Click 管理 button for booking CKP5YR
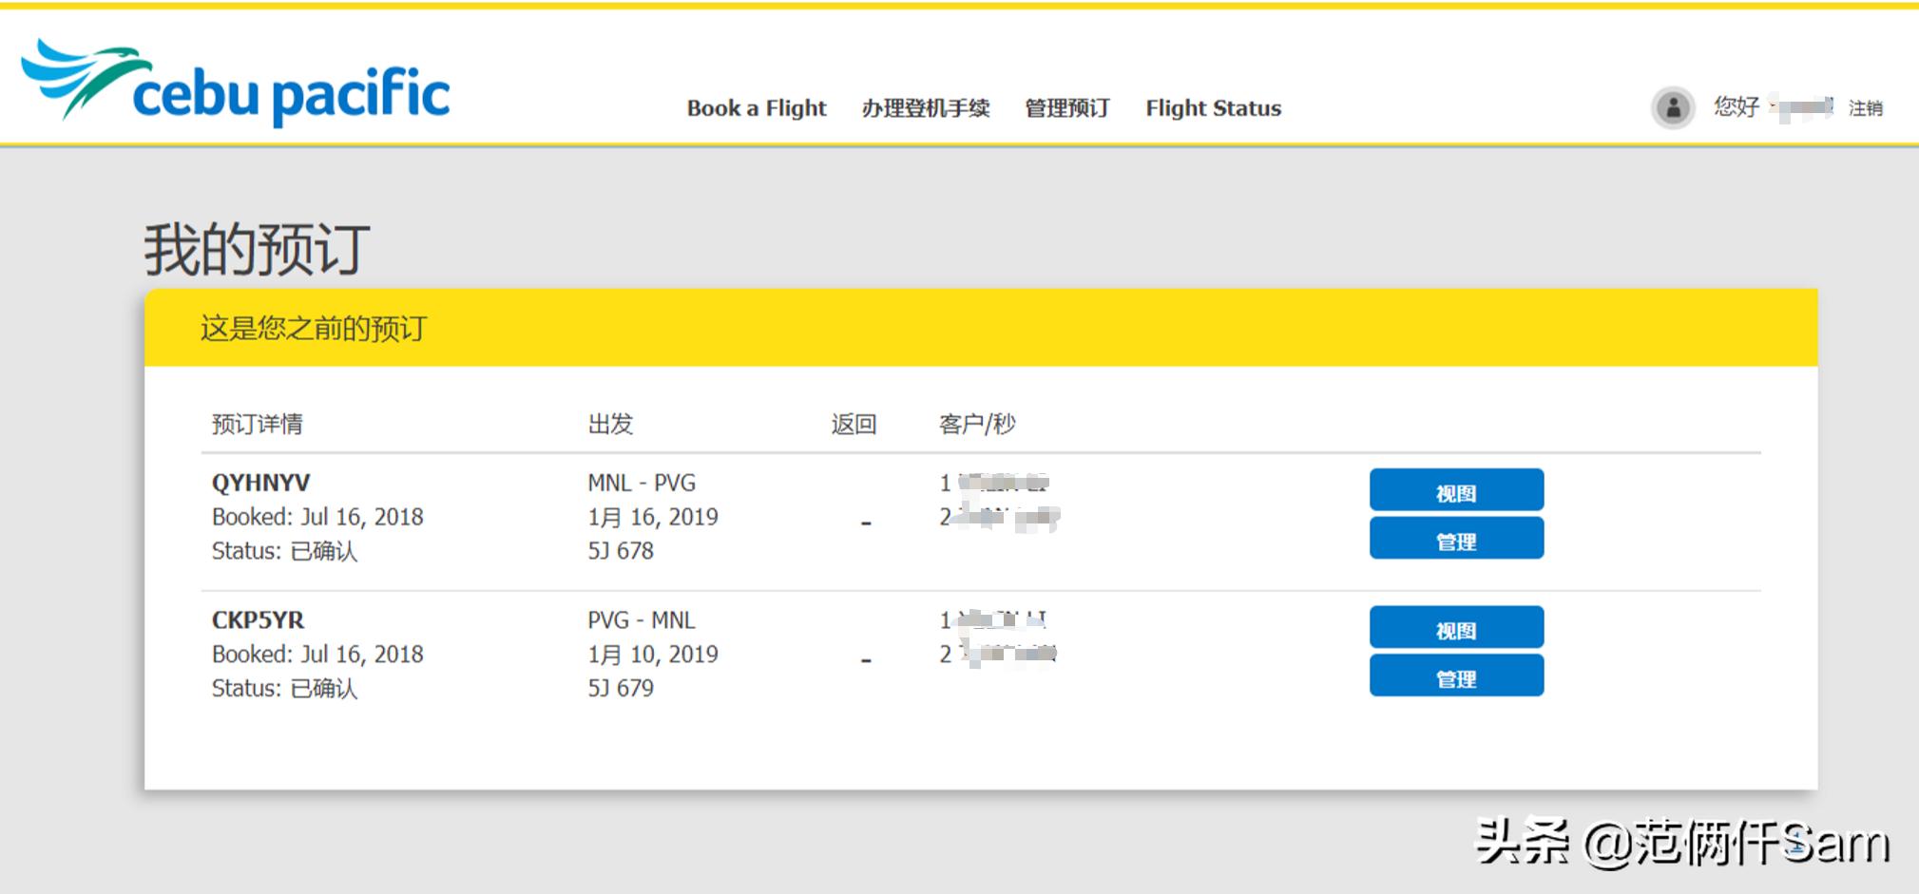1919x894 pixels. pos(1456,676)
